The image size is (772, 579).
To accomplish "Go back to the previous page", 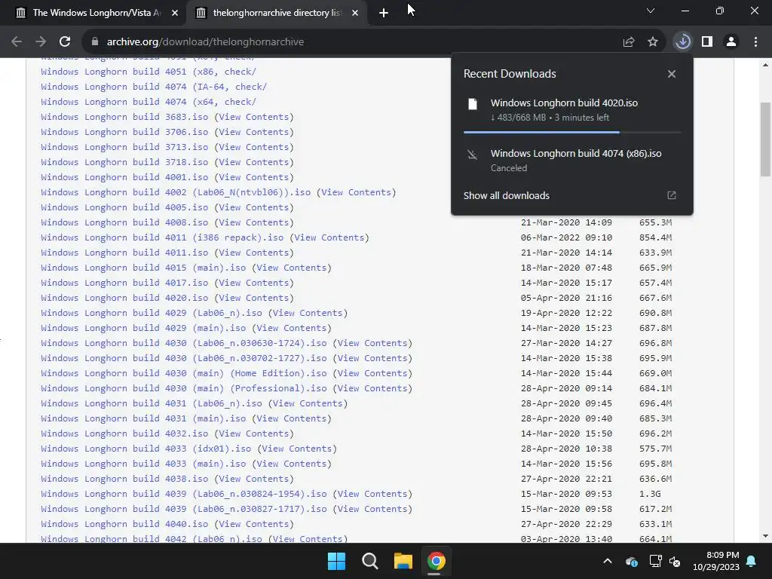I will [17, 42].
